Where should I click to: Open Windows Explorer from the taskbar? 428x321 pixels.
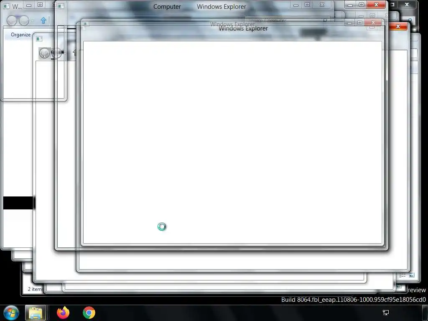pyautogui.click(x=36, y=313)
